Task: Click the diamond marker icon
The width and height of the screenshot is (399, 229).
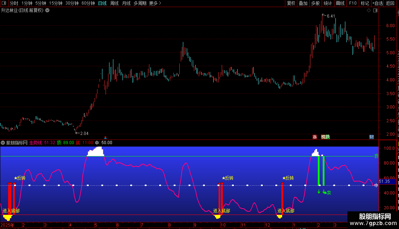Action: 369,11
